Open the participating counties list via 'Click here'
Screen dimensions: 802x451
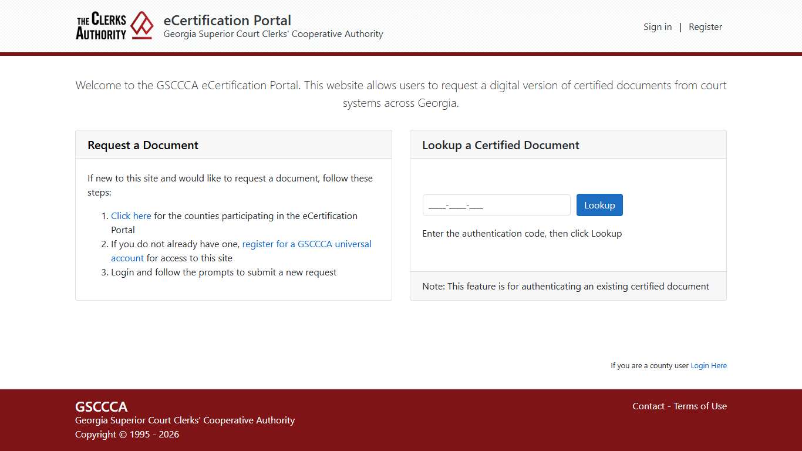coord(130,216)
